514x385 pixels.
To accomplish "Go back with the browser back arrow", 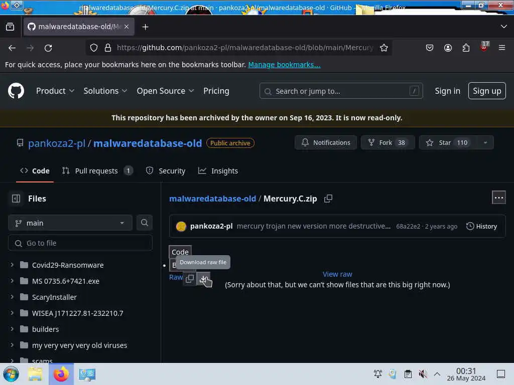I will click(12, 48).
